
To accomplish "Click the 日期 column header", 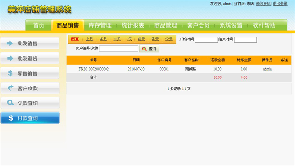I will 136,60.
